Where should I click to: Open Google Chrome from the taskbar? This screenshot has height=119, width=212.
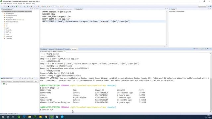[x=46, y=117]
